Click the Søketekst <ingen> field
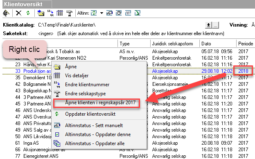This screenshot has height=159, width=255. [x=46, y=34]
